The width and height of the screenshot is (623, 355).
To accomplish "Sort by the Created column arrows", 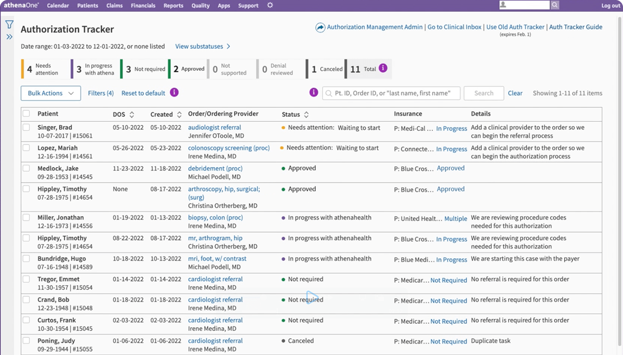I will click(179, 115).
